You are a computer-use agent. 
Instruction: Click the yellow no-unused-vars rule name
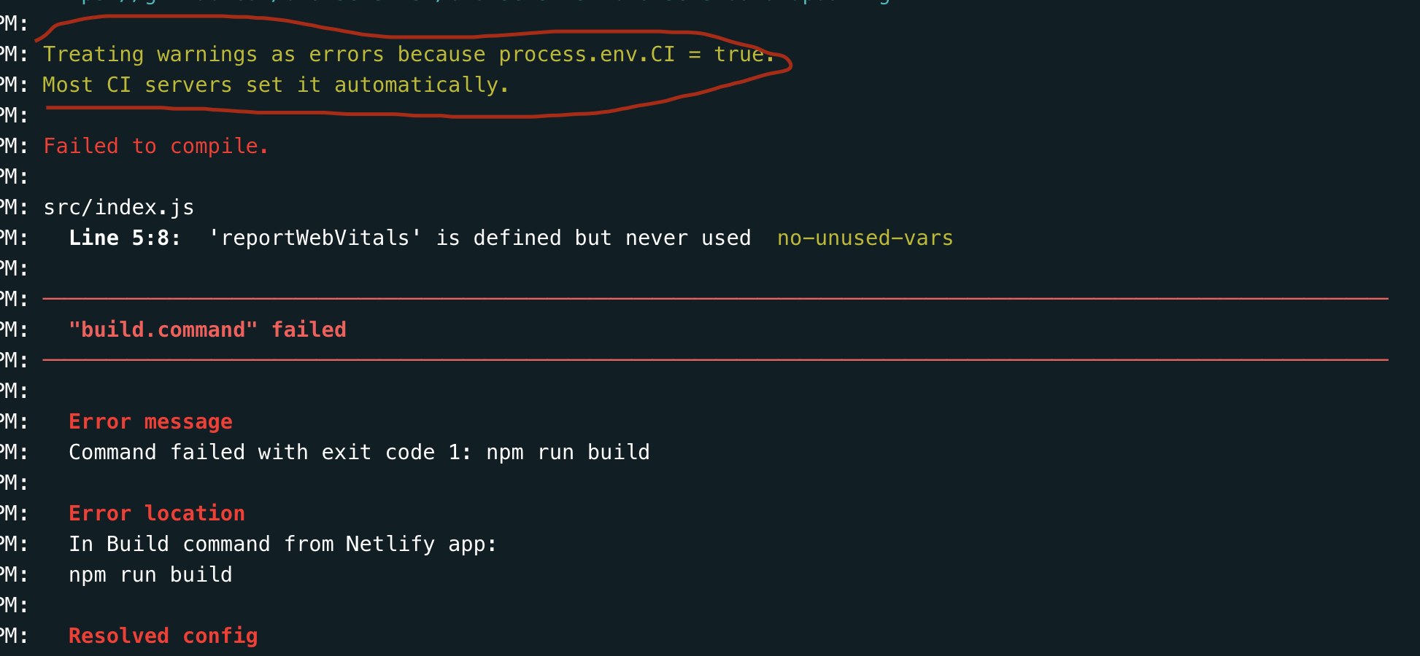coord(865,238)
